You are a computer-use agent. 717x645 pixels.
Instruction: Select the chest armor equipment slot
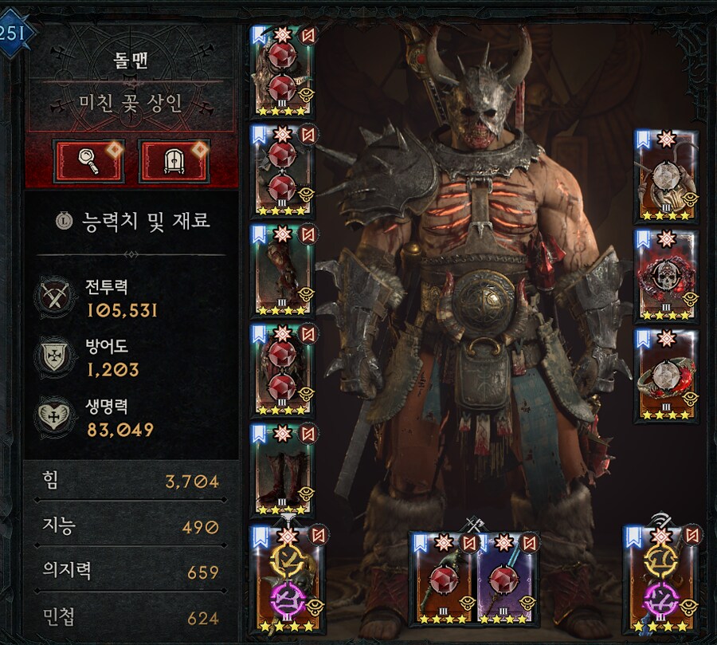point(284,171)
